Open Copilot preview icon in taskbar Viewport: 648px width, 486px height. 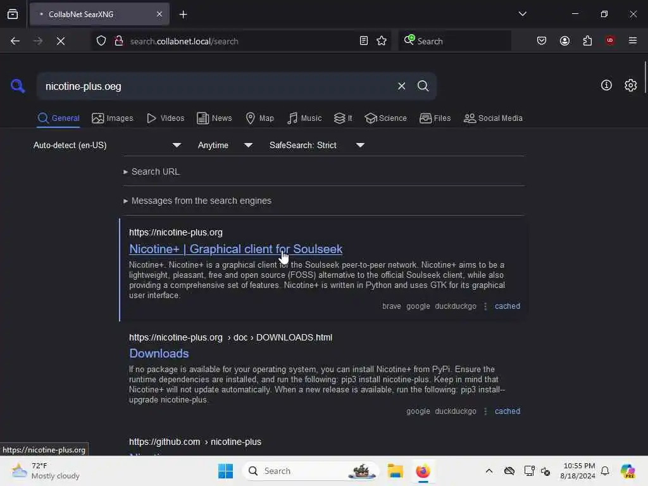[x=627, y=471]
